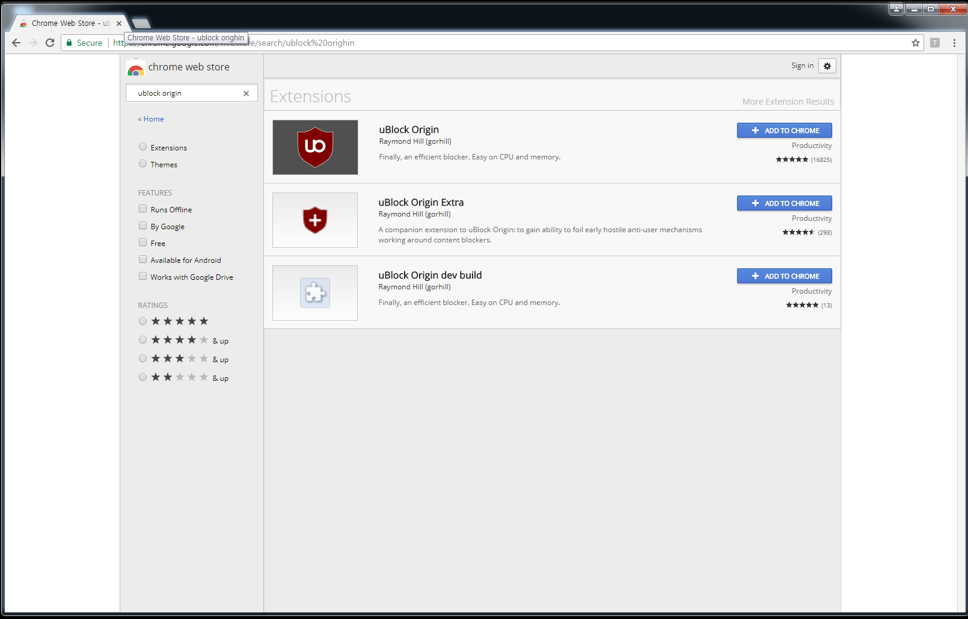Add uBlock Origin dev build to Chrome
The width and height of the screenshot is (968, 619).
pyautogui.click(x=785, y=276)
